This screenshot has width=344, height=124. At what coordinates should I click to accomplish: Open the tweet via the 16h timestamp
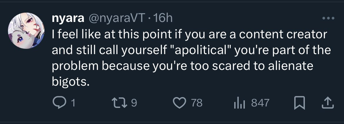coord(163,18)
